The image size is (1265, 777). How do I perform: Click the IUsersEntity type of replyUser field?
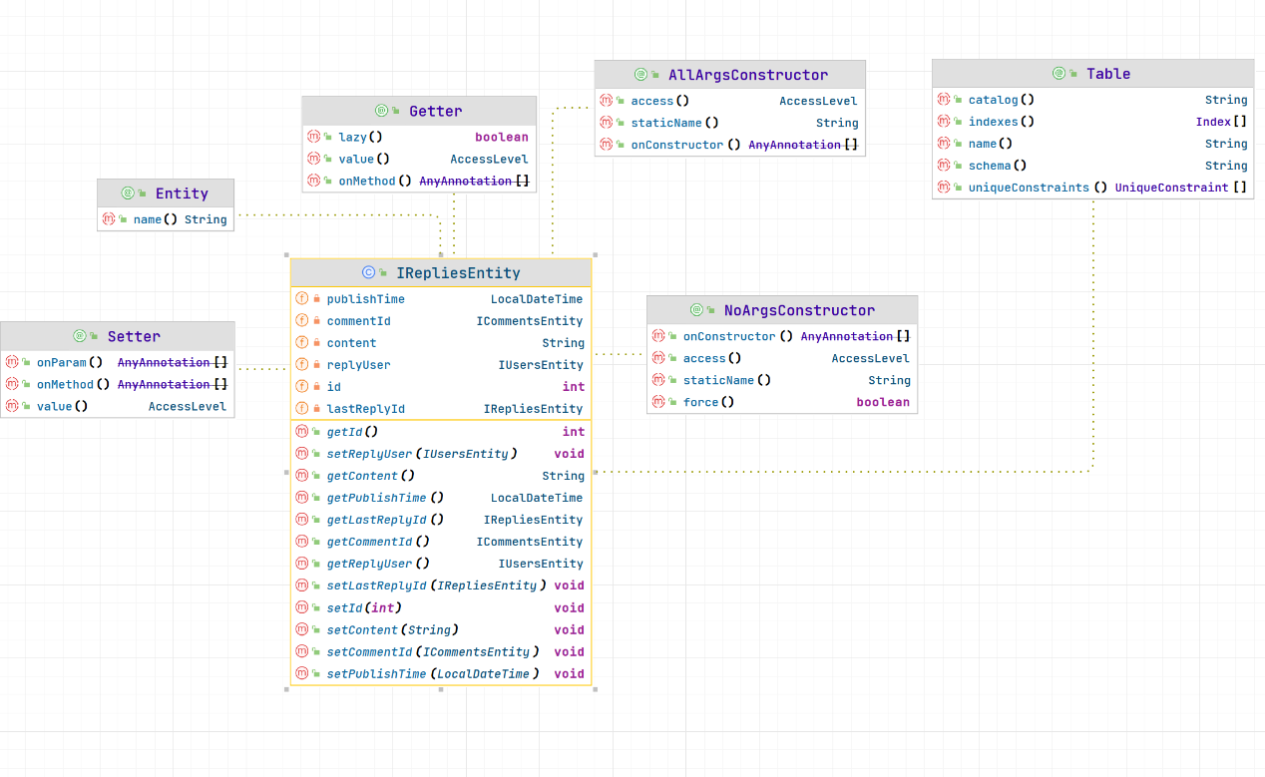point(541,364)
